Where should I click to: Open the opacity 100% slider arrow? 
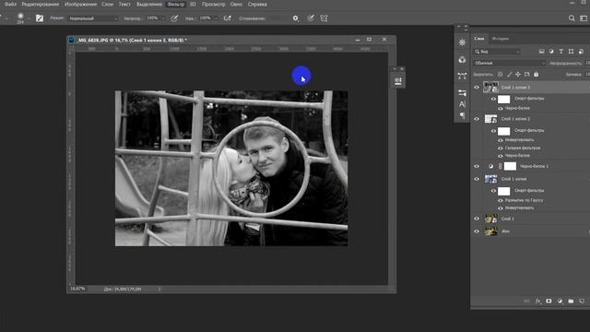coord(162,18)
